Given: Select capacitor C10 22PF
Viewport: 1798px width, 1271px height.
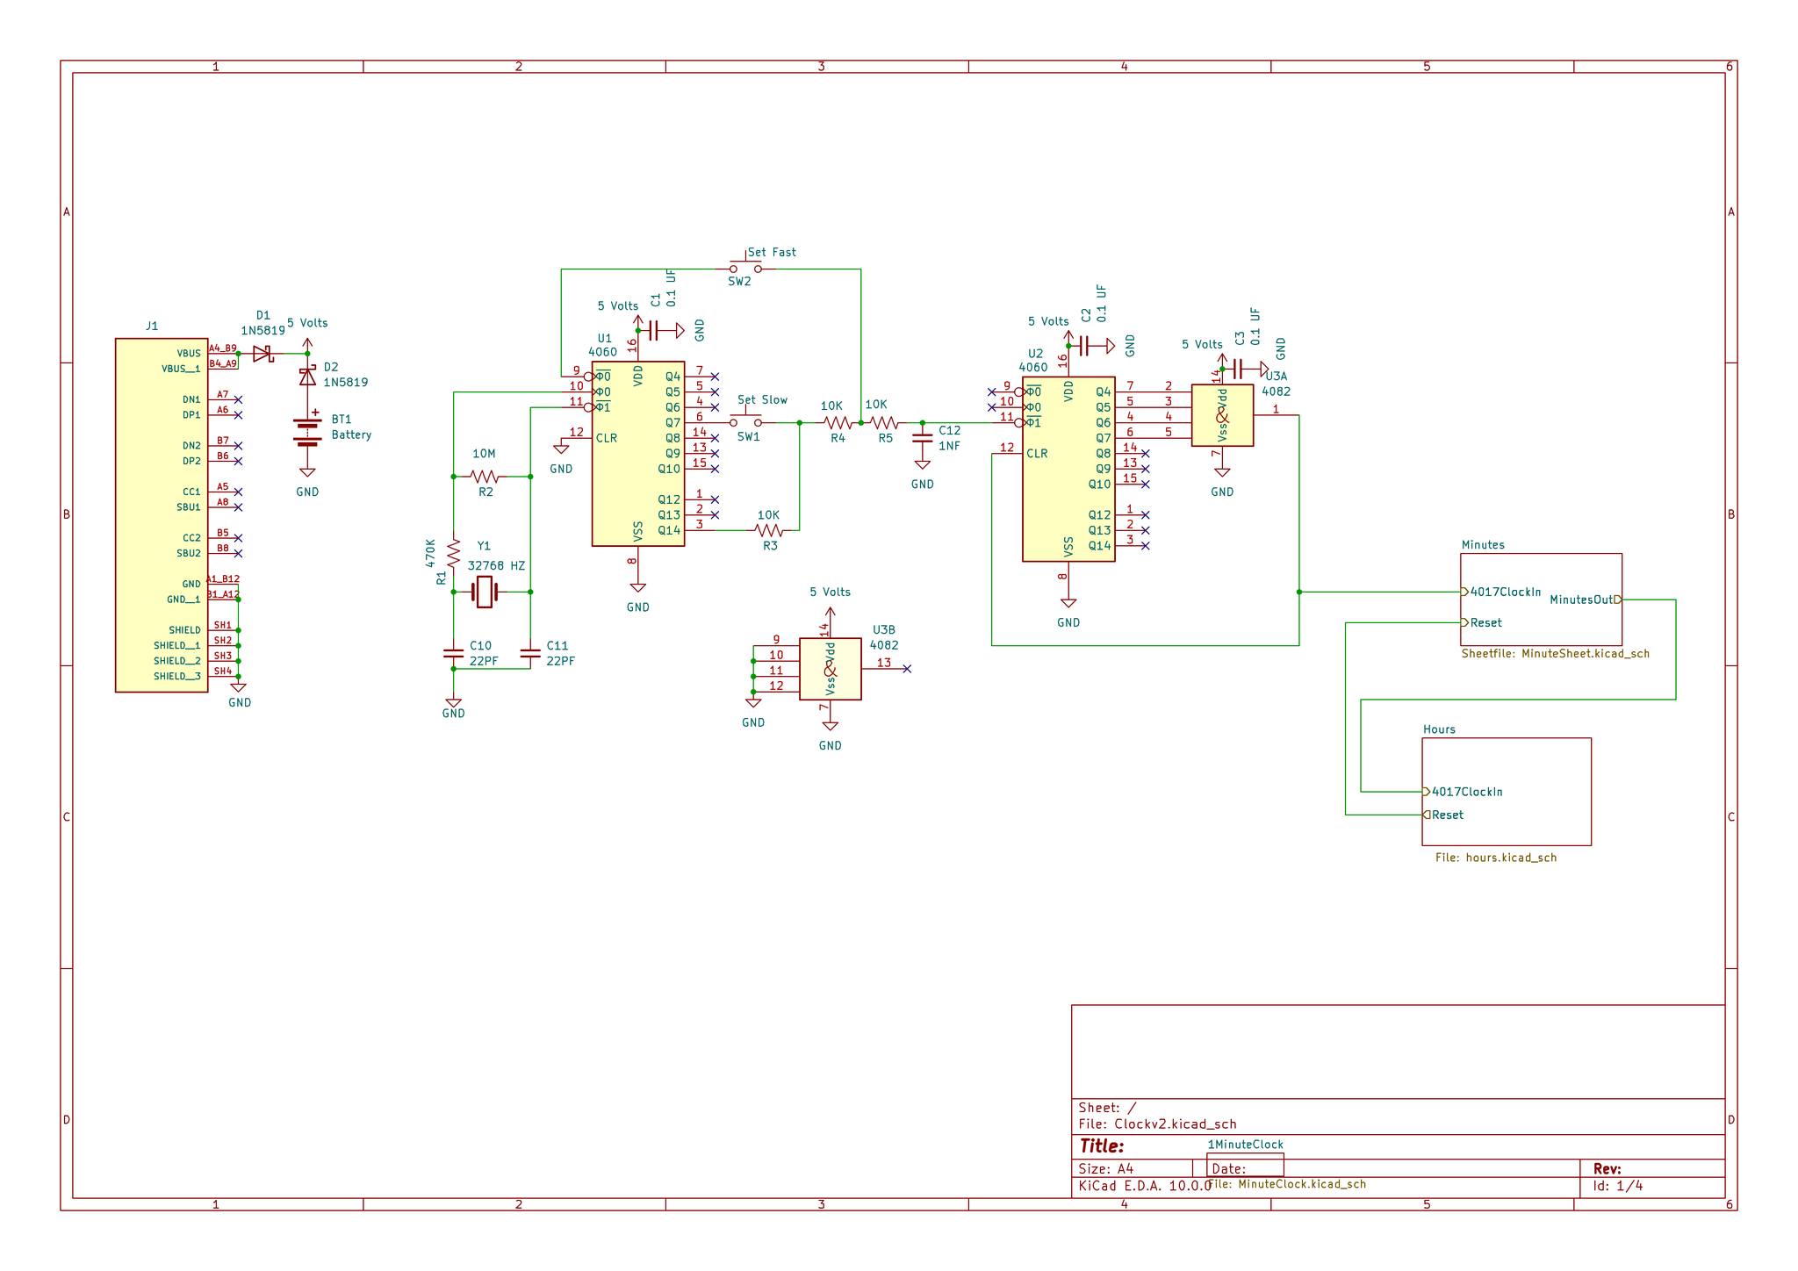Looking at the screenshot, I should tap(453, 653).
